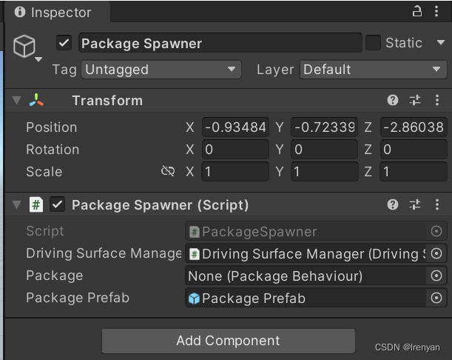Screen dimensions: 452x360
Task: Open object picker for Package Prefab field
Action: pyautogui.click(x=436, y=299)
